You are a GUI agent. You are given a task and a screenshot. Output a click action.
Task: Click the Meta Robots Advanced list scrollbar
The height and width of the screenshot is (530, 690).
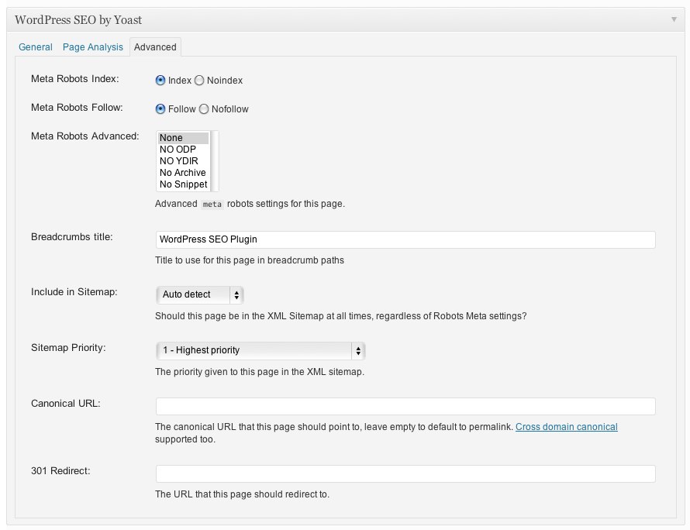click(x=214, y=161)
